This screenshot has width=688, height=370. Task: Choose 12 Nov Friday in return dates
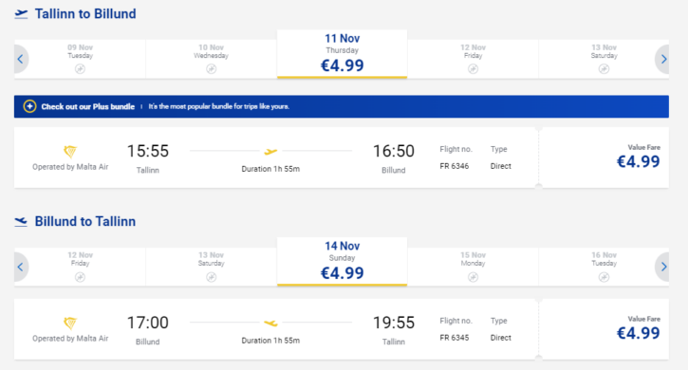[x=80, y=267]
